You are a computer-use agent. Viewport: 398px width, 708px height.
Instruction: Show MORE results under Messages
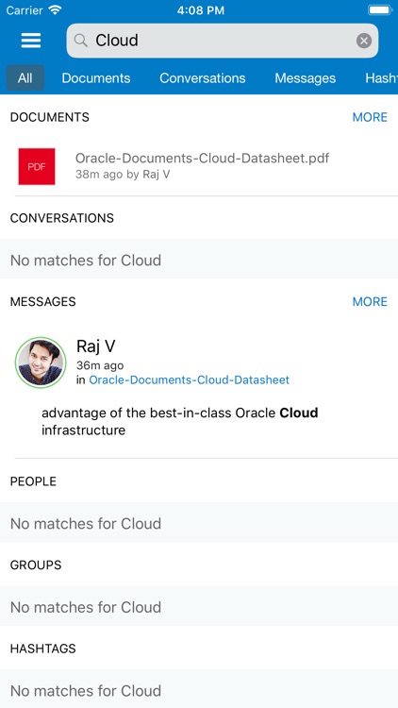(370, 302)
